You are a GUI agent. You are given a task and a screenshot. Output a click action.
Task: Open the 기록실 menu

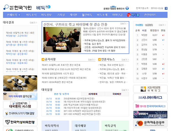pos(61,15)
